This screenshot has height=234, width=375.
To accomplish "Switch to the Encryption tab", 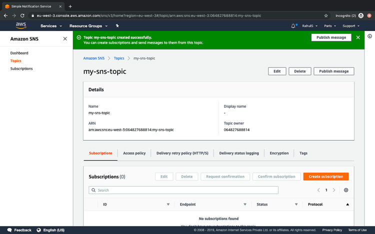I will 279,153.
